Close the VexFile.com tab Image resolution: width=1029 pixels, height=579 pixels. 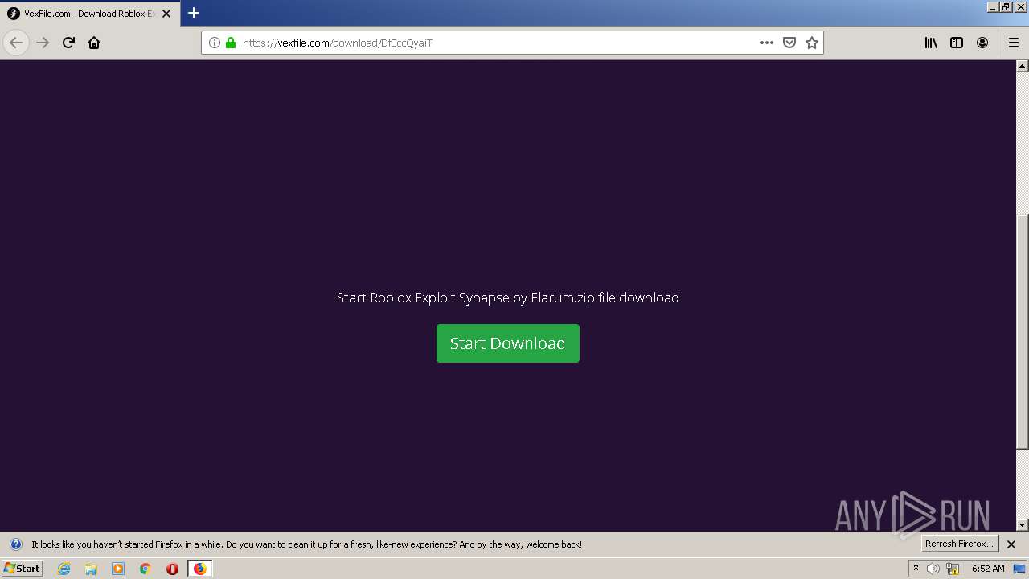(x=166, y=14)
